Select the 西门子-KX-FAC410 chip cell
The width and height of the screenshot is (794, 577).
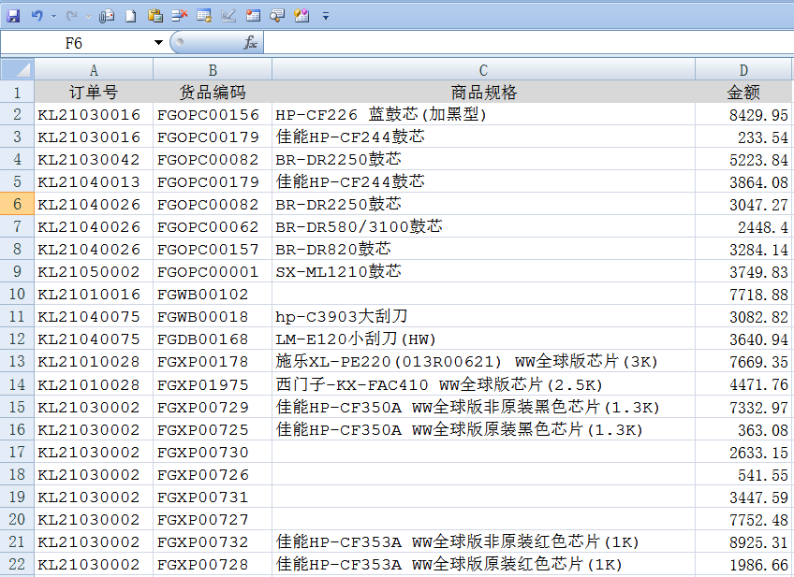[x=483, y=384]
